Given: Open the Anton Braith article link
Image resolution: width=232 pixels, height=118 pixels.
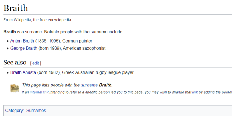Looking at the screenshot, I should 22,41.
